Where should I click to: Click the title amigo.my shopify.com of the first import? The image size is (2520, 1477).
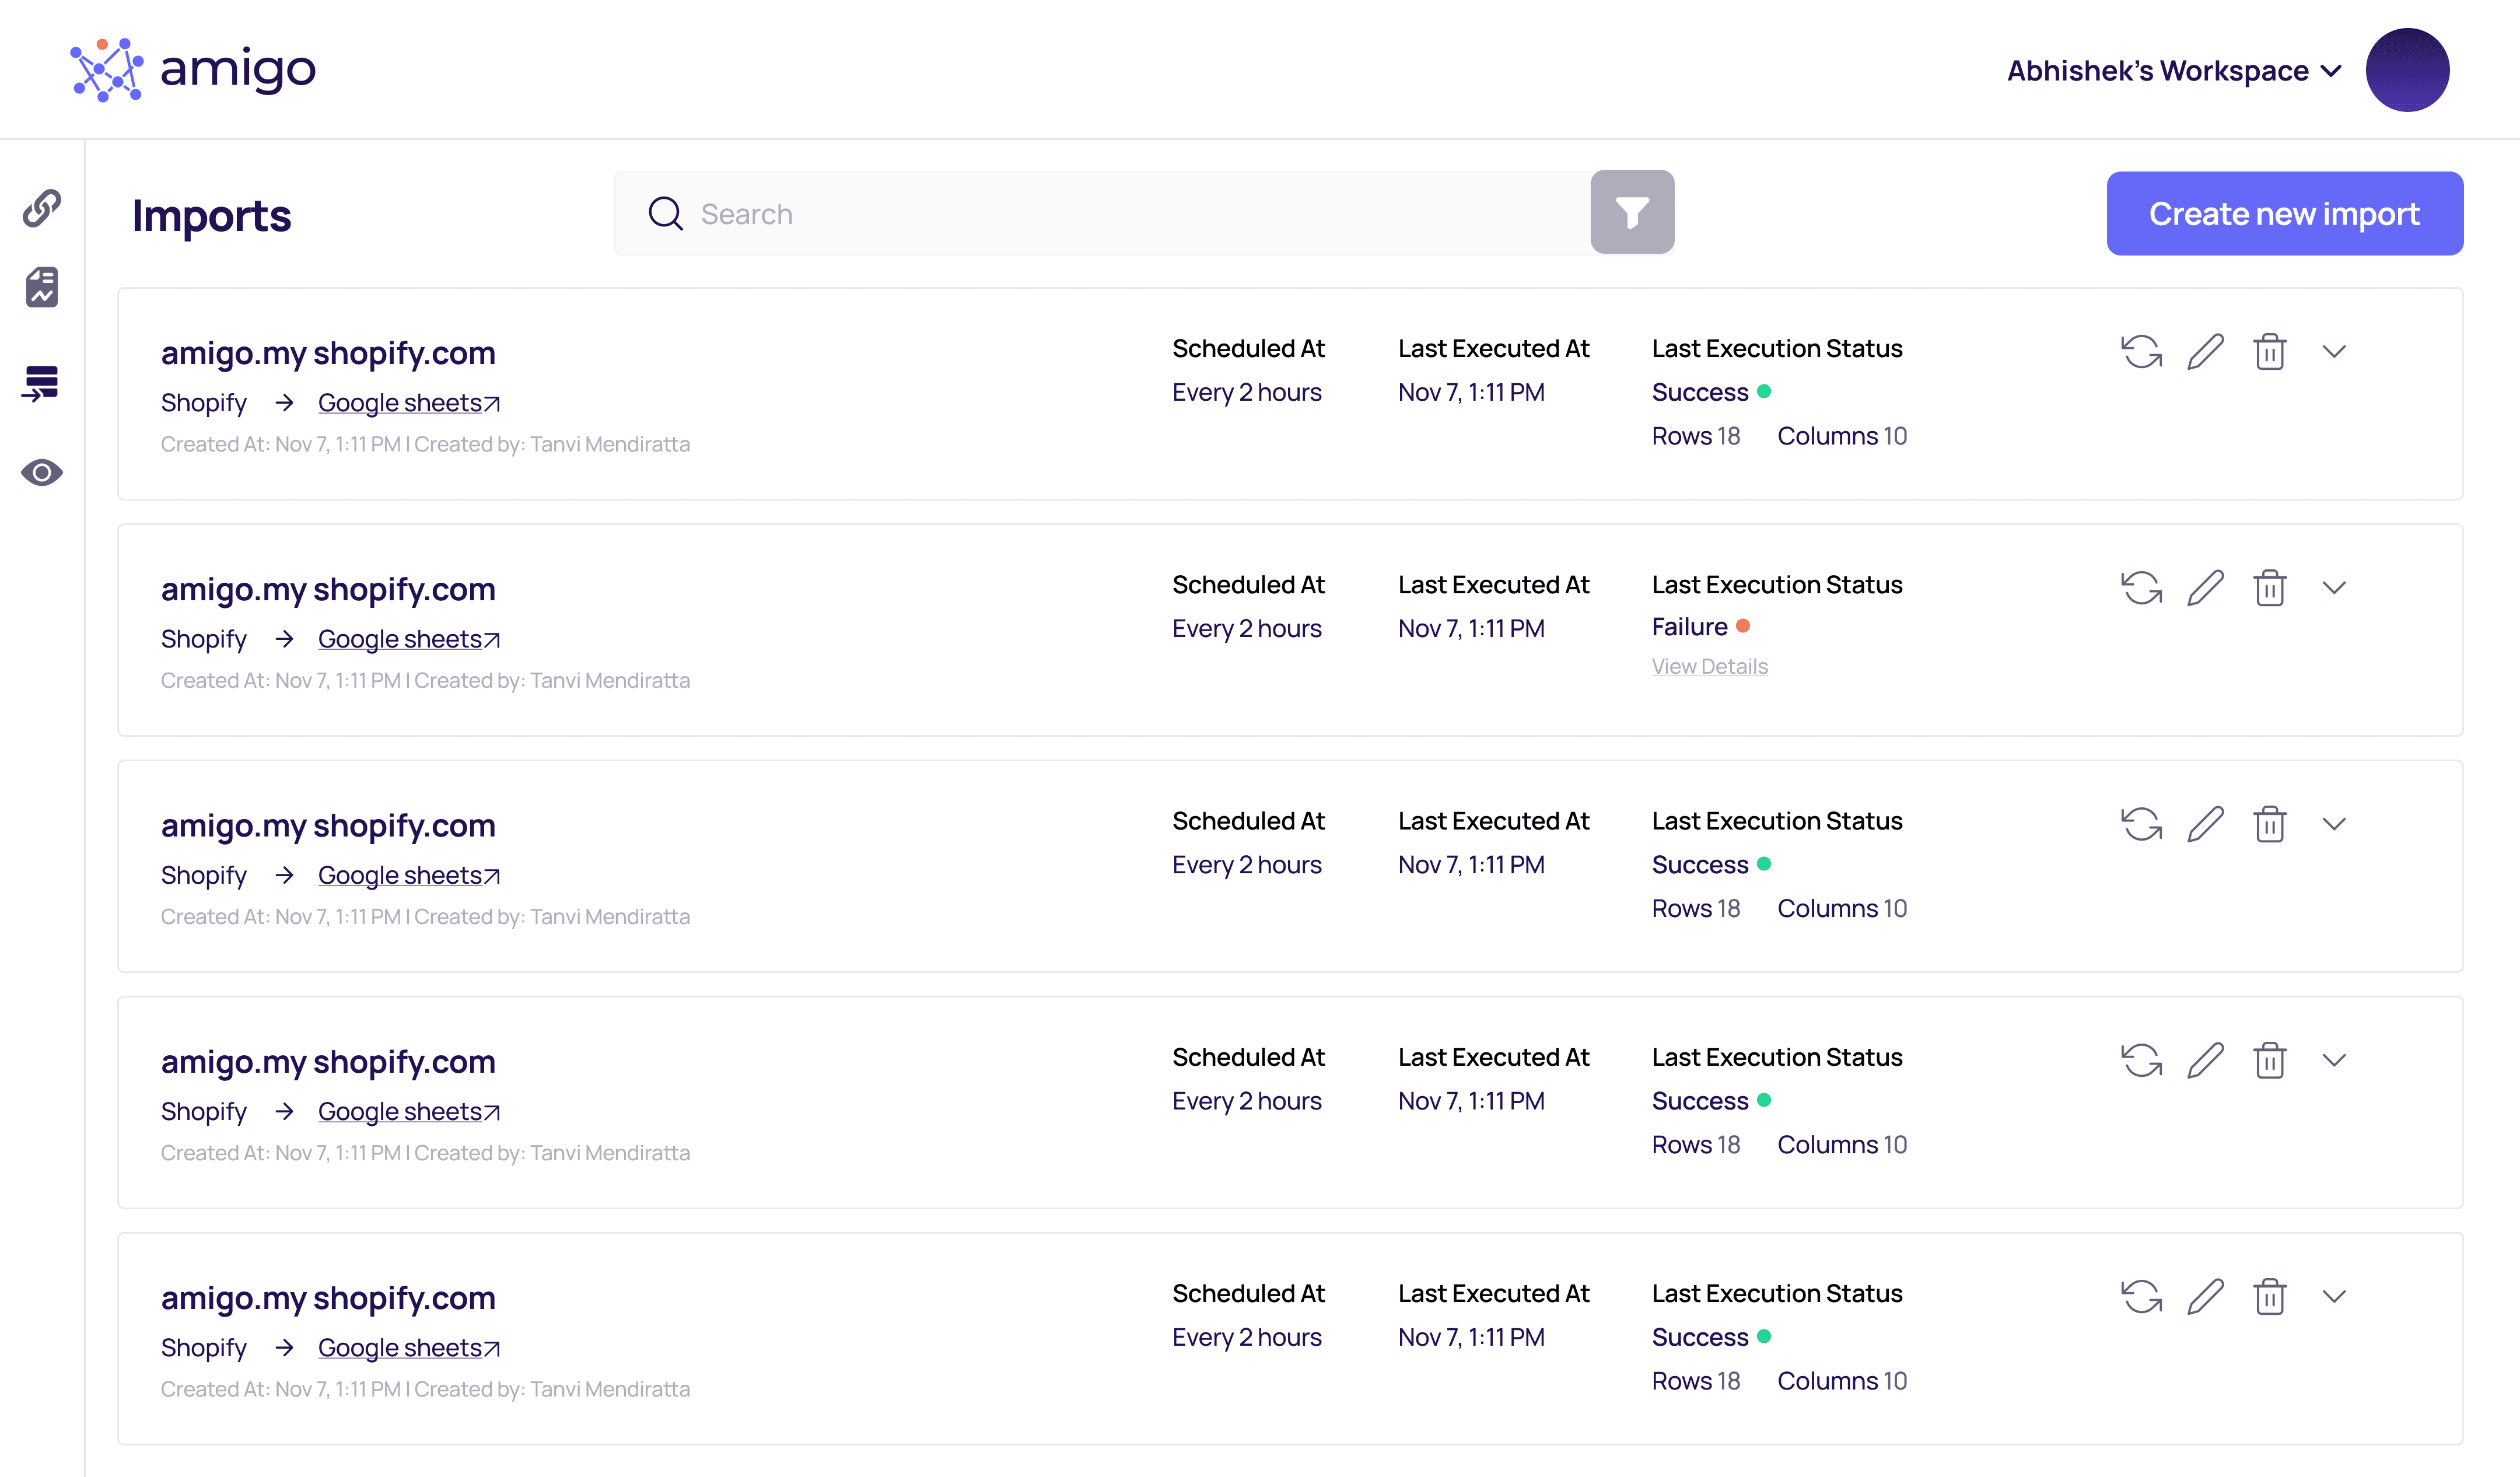coord(328,354)
